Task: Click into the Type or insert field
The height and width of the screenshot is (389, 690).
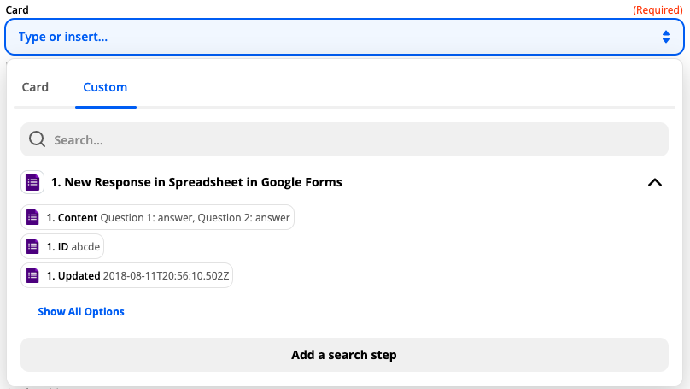Action: pos(344,37)
